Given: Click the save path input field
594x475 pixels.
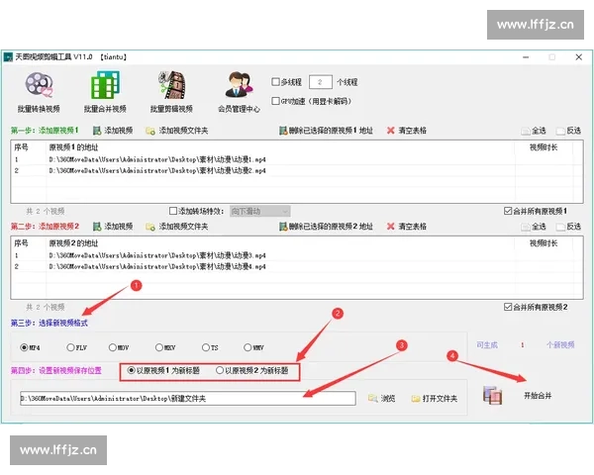Looking at the screenshot, I should pos(188,398).
